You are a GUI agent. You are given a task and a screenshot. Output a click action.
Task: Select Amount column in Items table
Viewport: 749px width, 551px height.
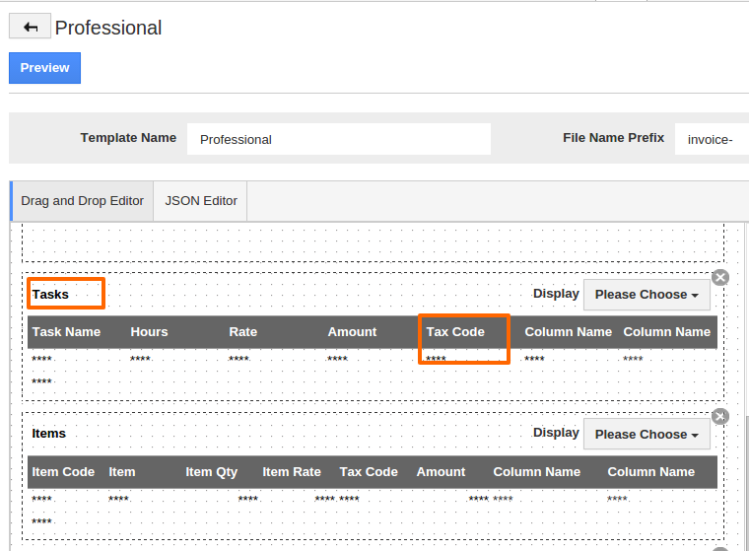441,472
